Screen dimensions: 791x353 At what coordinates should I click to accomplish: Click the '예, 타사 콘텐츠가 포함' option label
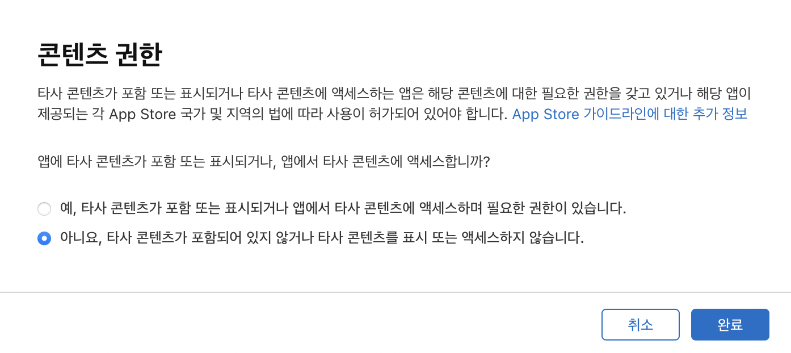(x=343, y=208)
